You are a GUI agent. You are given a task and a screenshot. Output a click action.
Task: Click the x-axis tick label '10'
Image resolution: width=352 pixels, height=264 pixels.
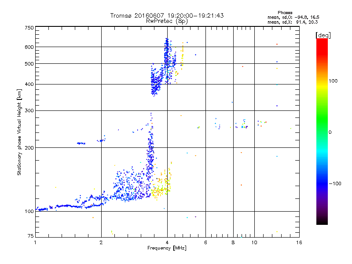tap(254, 242)
